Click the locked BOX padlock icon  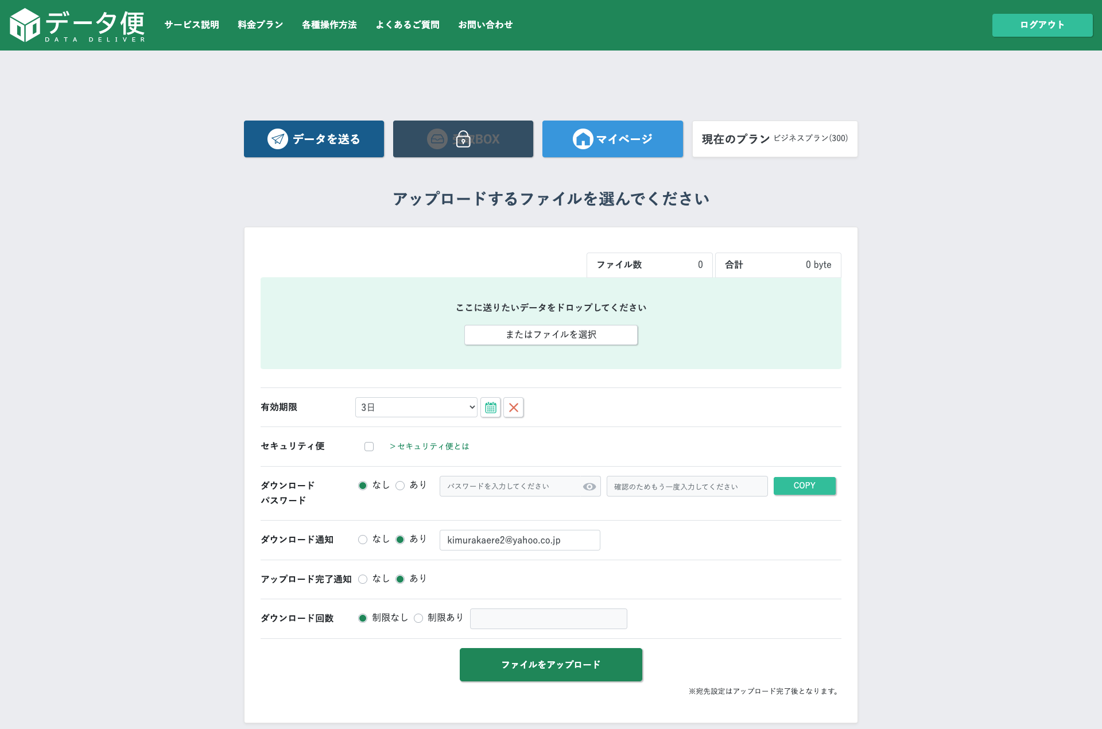click(x=463, y=139)
